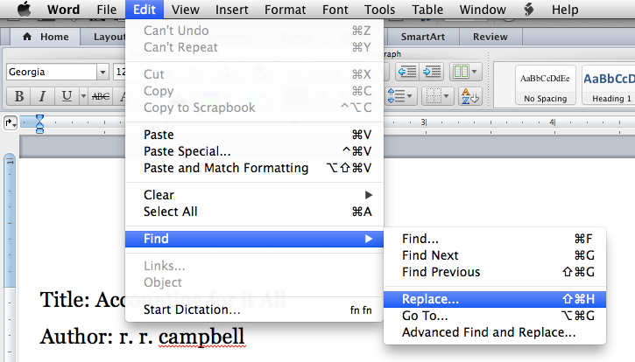The height and width of the screenshot is (362, 635).
Task: Open the Help menu
Action: click(565, 9)
